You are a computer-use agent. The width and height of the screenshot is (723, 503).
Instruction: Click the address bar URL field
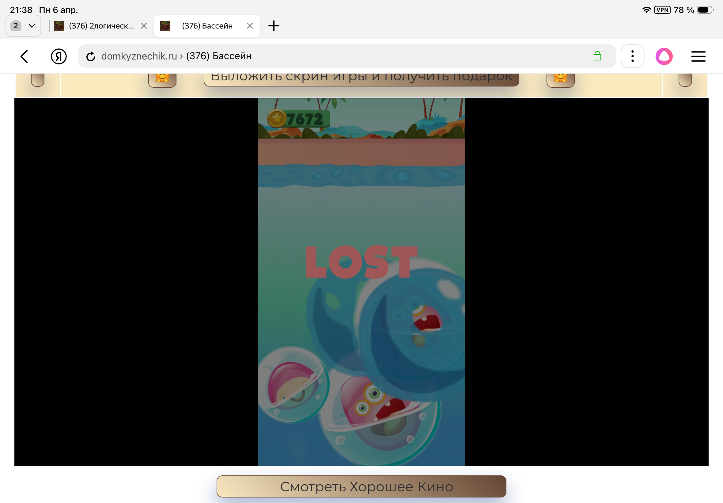click(x=315, y=56)
